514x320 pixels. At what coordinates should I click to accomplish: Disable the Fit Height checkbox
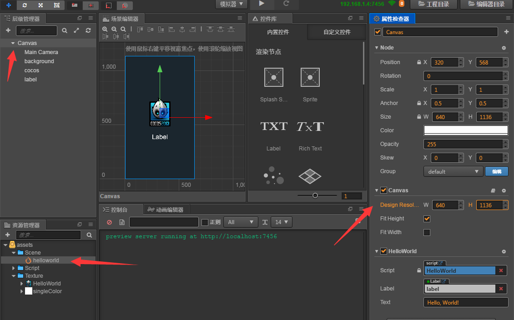coord(427,219)
